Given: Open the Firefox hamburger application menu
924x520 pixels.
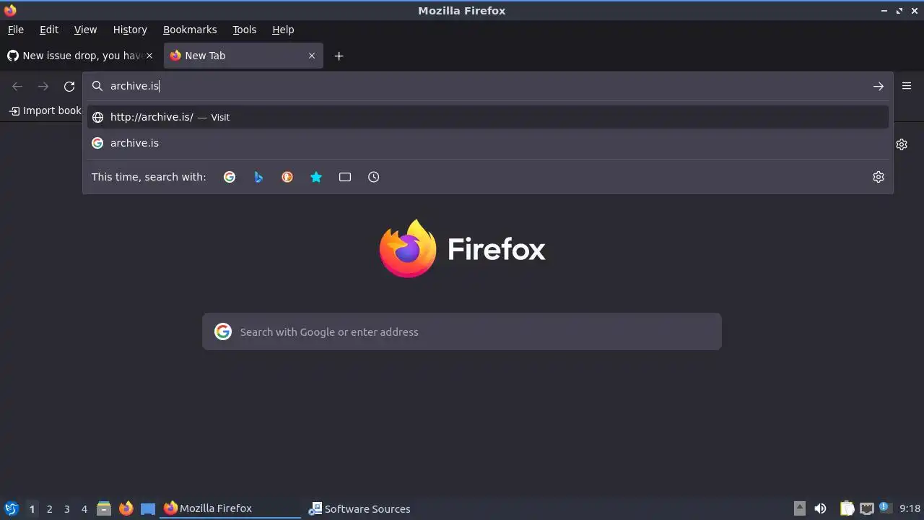Looking at the screenshot, I should (907, 86).
